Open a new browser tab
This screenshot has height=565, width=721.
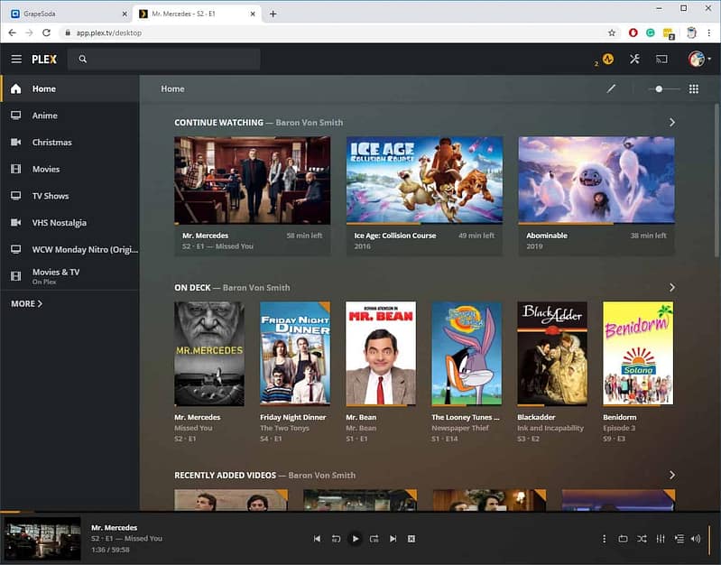(x=273, y=14)
